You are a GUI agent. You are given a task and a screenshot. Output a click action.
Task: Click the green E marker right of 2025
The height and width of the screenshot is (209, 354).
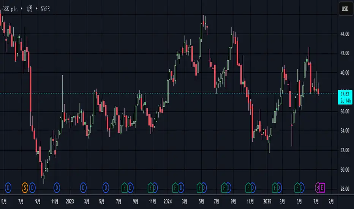[275, 187]
